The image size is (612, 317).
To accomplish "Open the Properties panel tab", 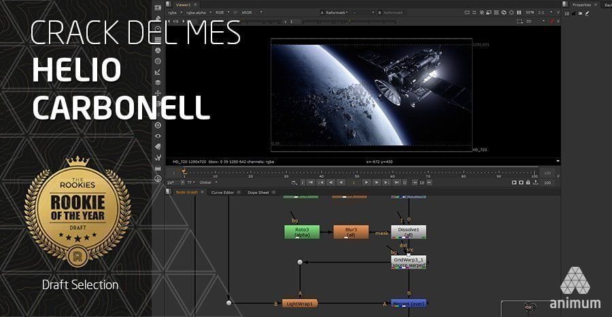I will 581,5.
